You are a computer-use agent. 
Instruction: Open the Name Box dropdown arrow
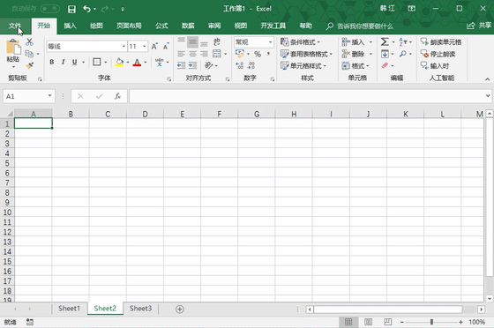(x=49, y=96)
